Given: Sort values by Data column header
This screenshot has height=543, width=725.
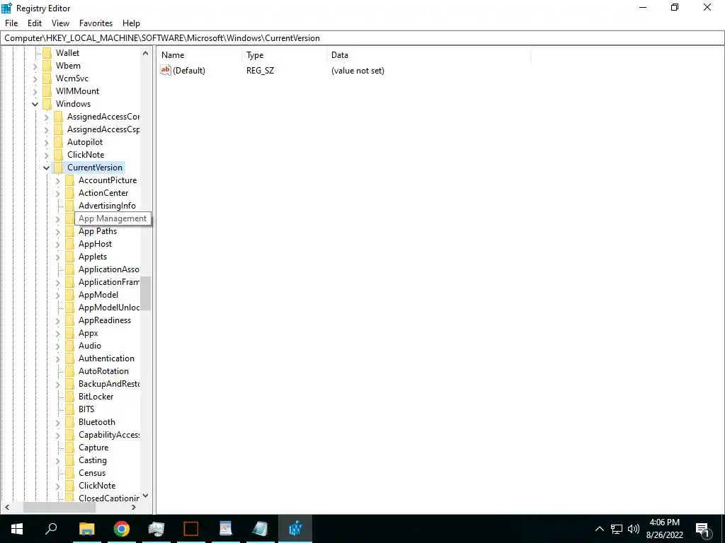Looking at the screenshot, I should coord(428,55).
